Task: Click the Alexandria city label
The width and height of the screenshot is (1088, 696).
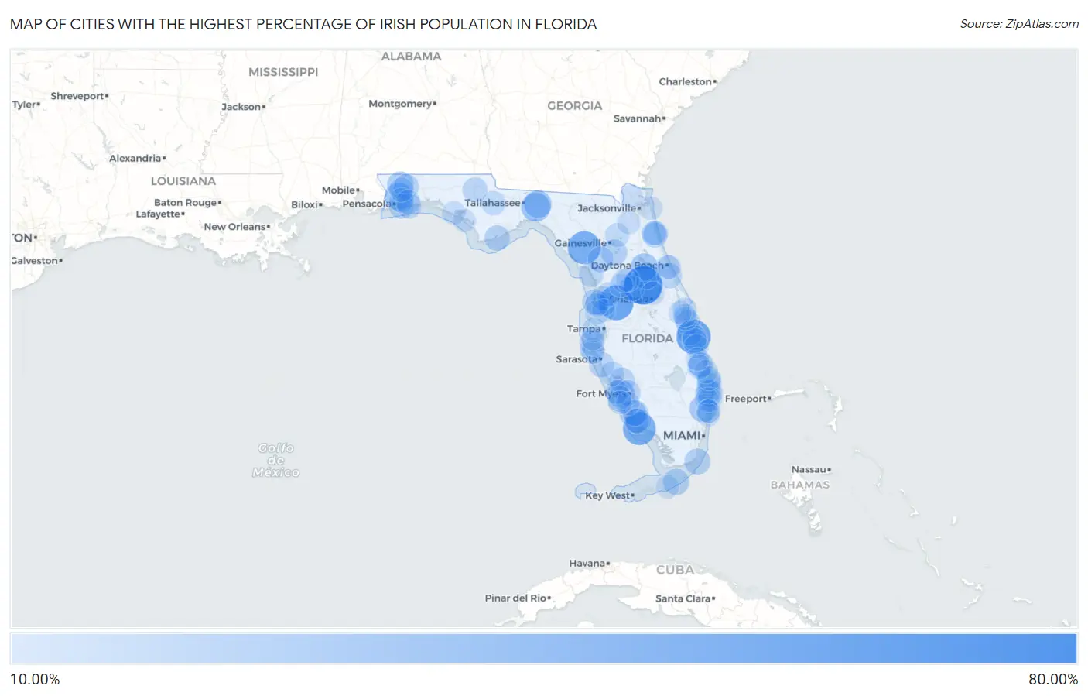Action: (x=135, y=159)
